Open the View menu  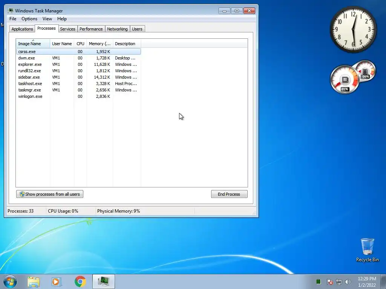47,19
